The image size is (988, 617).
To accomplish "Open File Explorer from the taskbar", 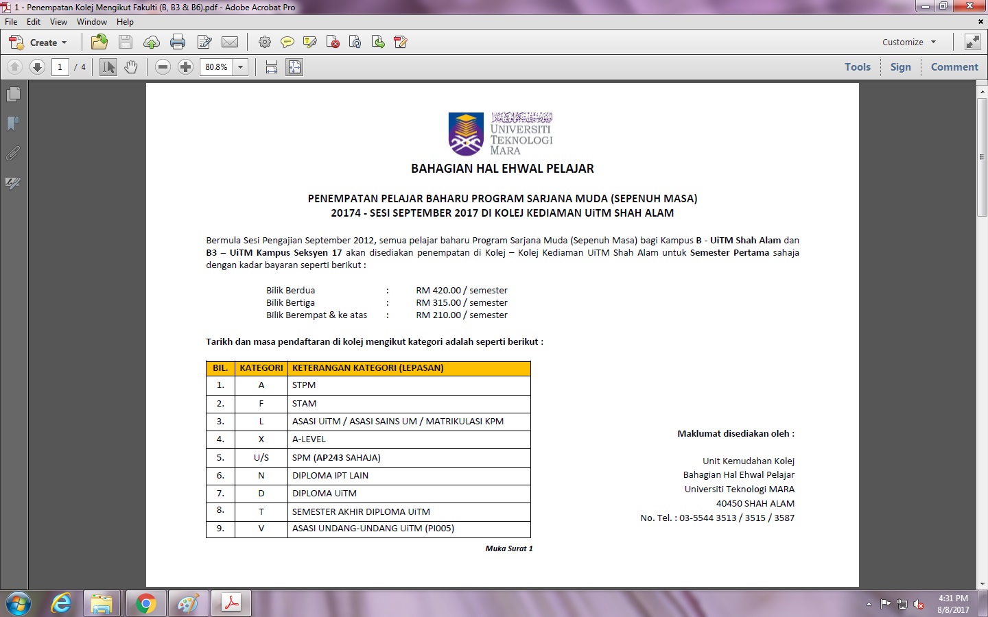I will point(102,604).
